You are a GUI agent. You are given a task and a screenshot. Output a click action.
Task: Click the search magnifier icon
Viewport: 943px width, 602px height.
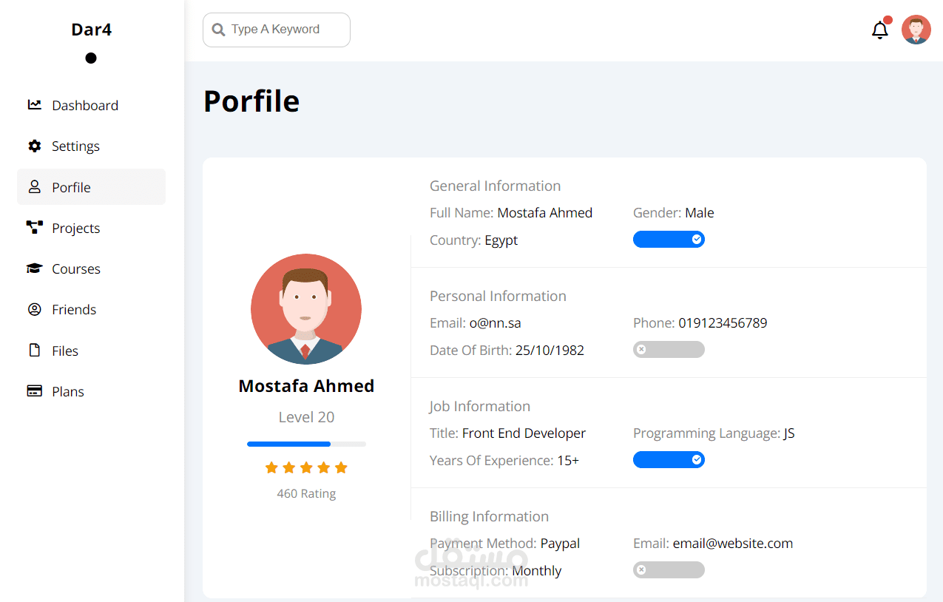click(218, 30)
